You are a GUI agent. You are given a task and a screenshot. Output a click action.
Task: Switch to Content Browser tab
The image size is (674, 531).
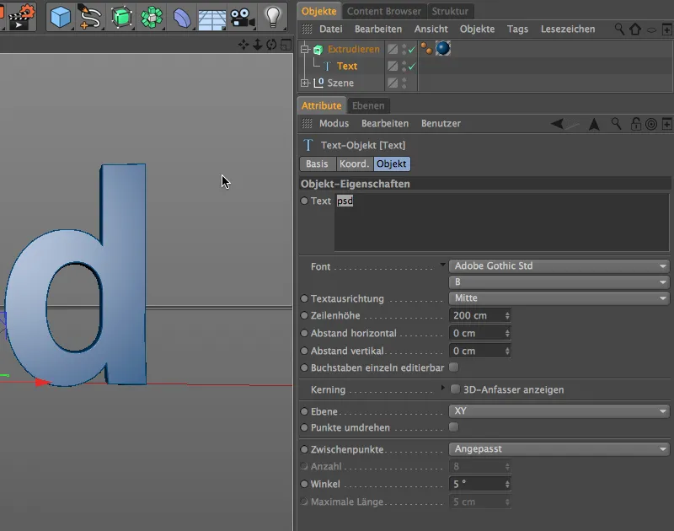tap(384, 11)
